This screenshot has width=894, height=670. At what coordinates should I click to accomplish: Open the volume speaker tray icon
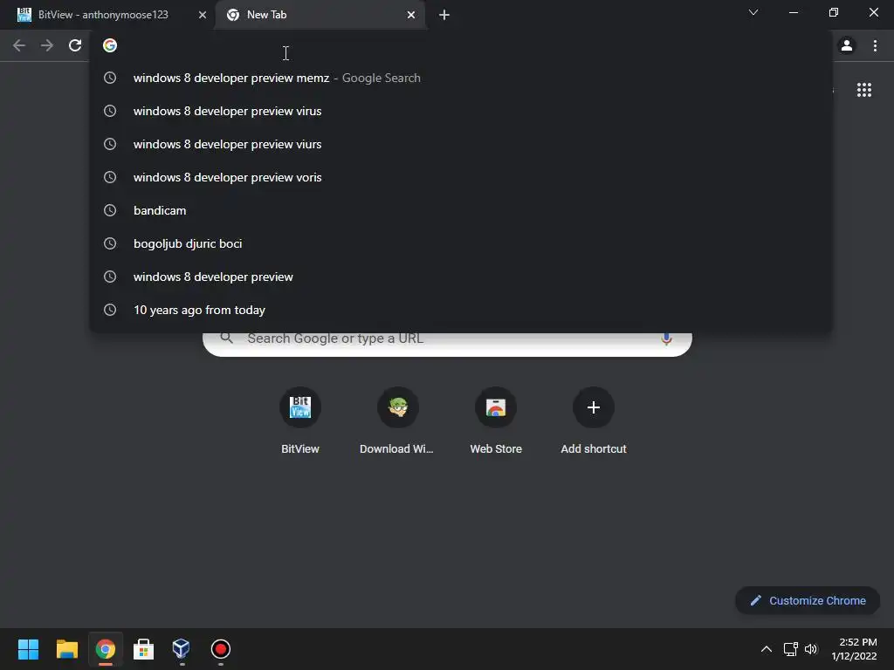point(811,649)
